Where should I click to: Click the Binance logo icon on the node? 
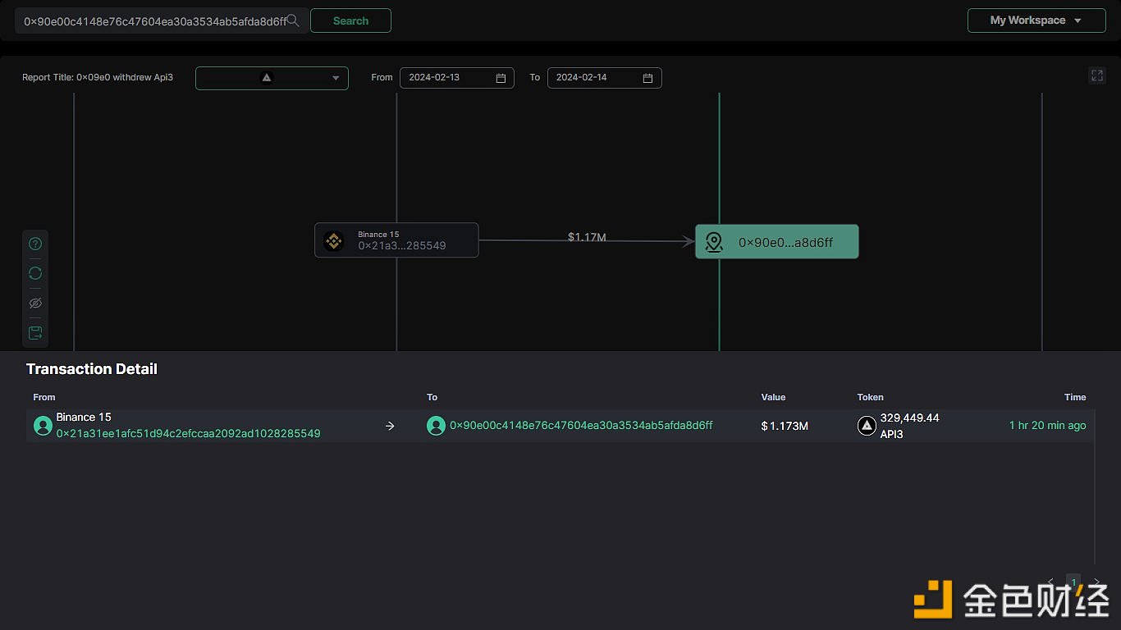click(333, 240)
